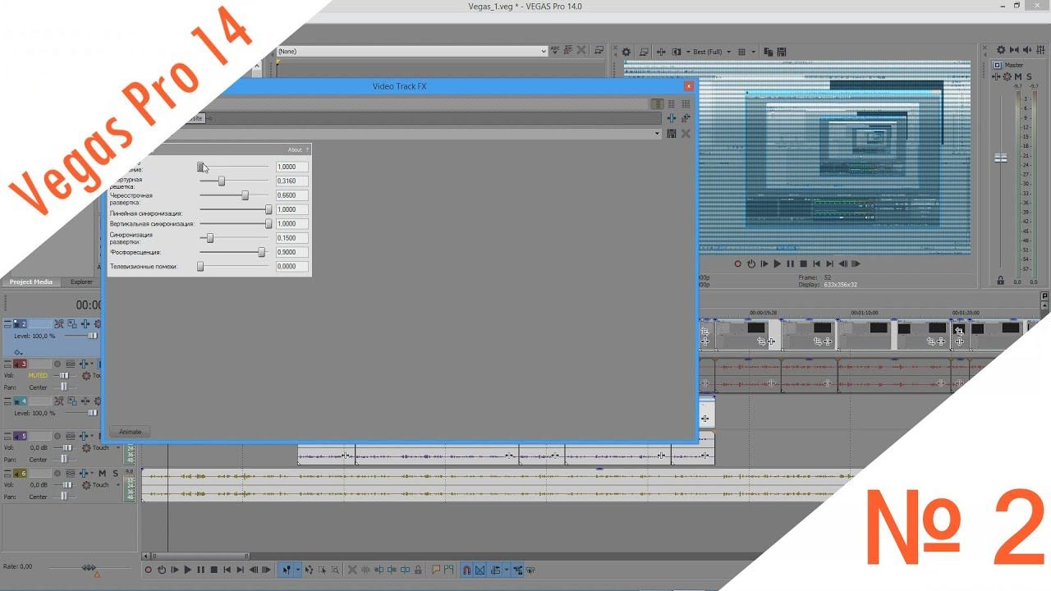
Task: Toggle Auto Ripple in timeline toolbar
Action: [x=495, y=570]
